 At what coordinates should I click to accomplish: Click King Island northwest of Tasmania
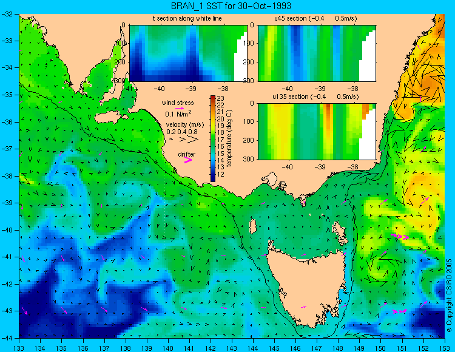(253, 226)
